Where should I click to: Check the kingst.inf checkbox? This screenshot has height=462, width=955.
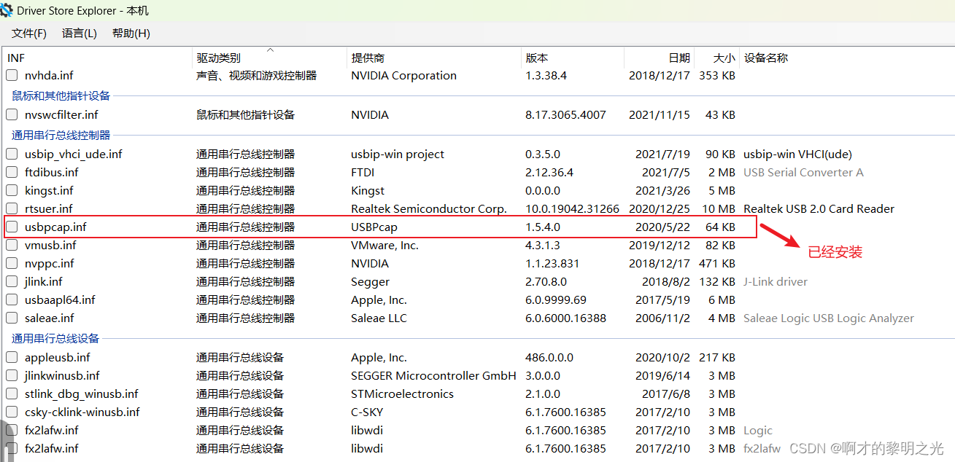[12, 190]
